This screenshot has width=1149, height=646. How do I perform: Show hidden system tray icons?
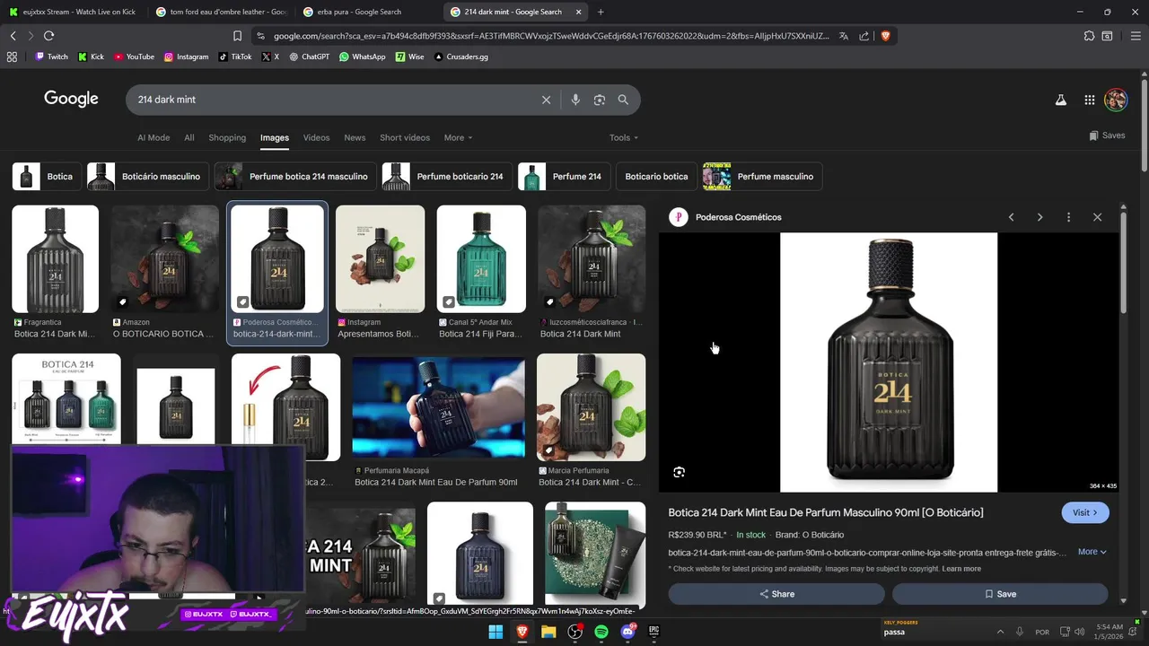(1000, 632)
